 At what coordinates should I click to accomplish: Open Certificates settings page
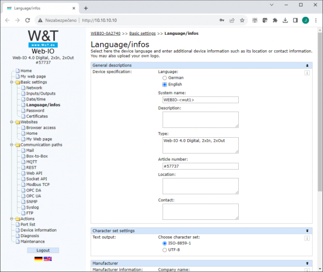pos(37,116)
